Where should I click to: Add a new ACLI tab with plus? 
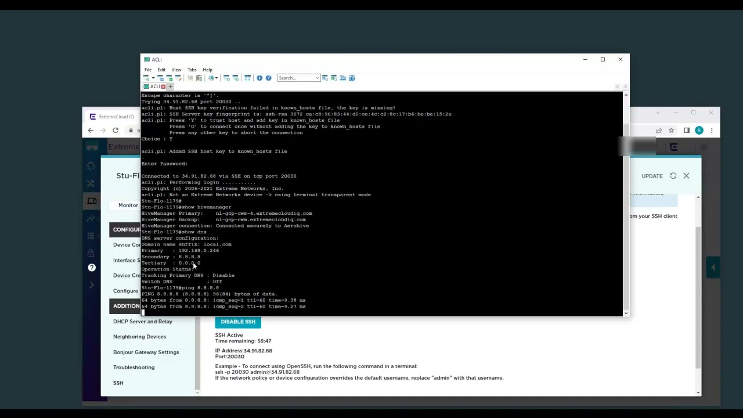click(x=171, y=87)
